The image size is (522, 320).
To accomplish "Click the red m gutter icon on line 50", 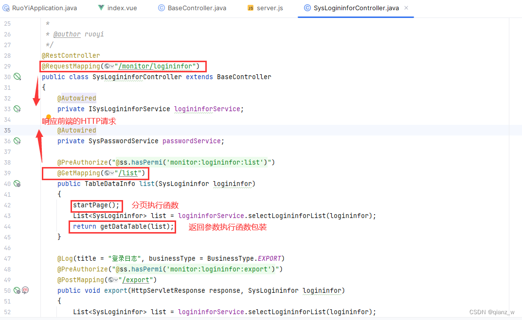I will pyautogui.click(x=25, y=290).
